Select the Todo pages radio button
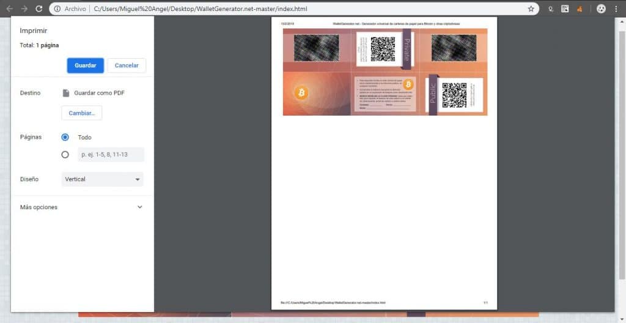 click(x=65, y=137)
